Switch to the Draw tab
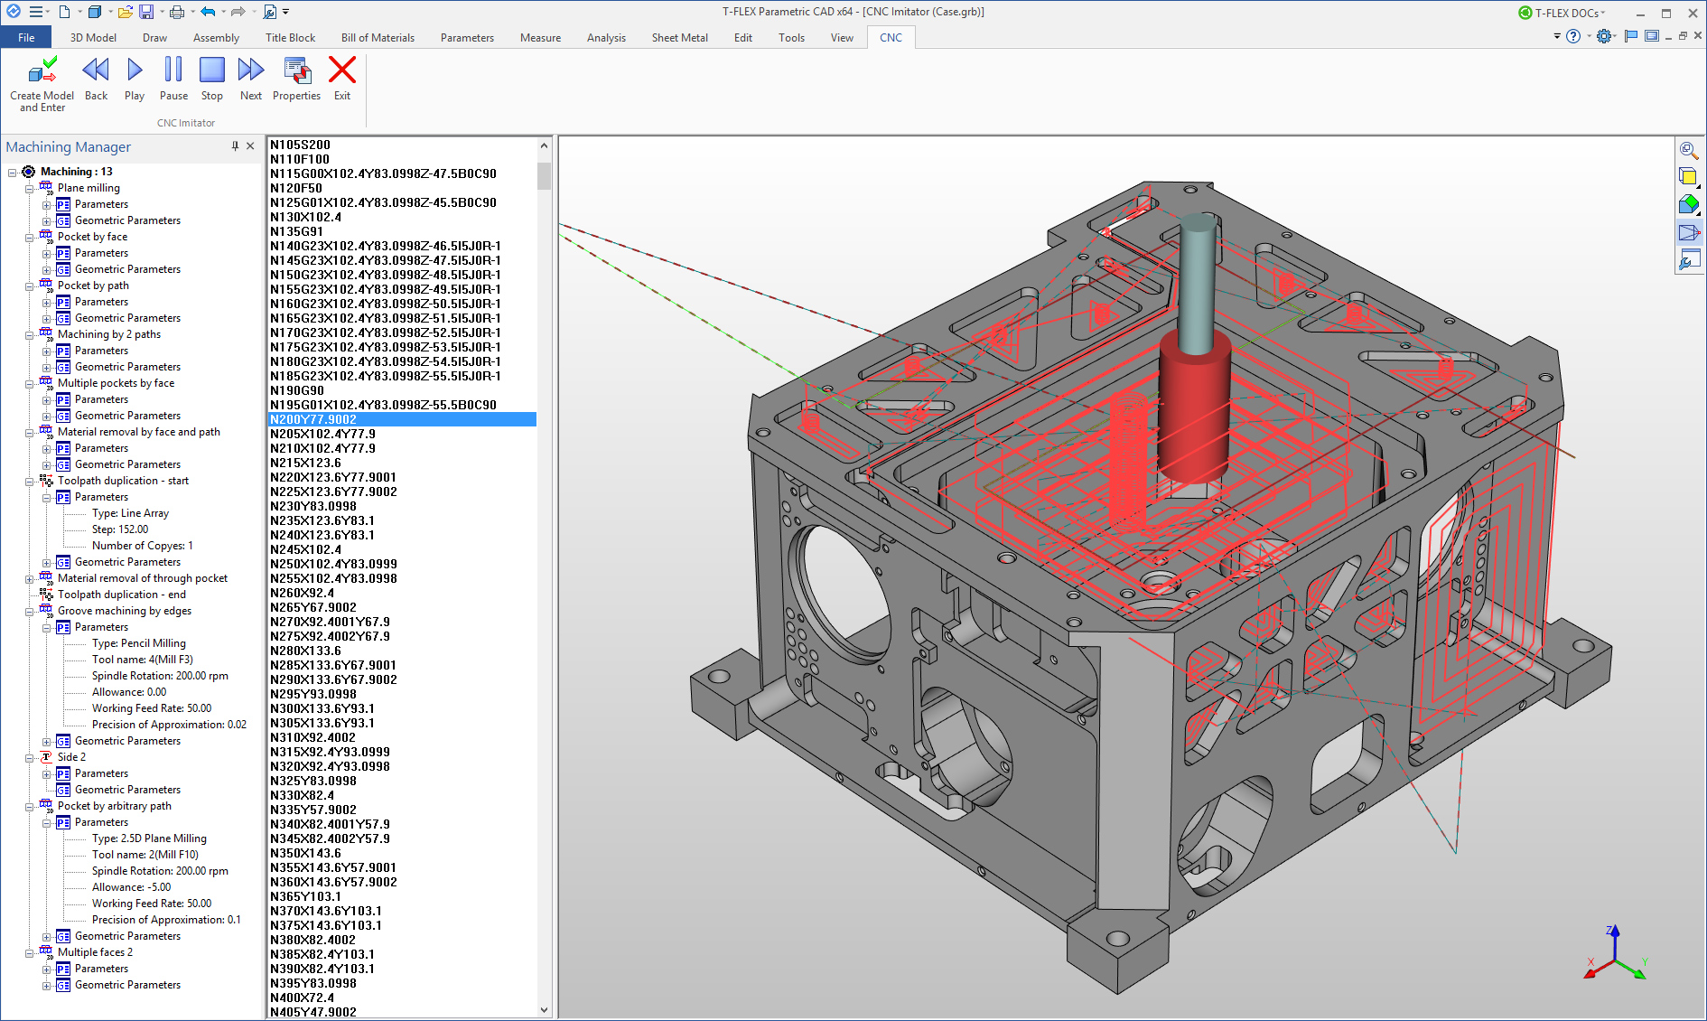1707x1021 pixels. coord(154,38)
